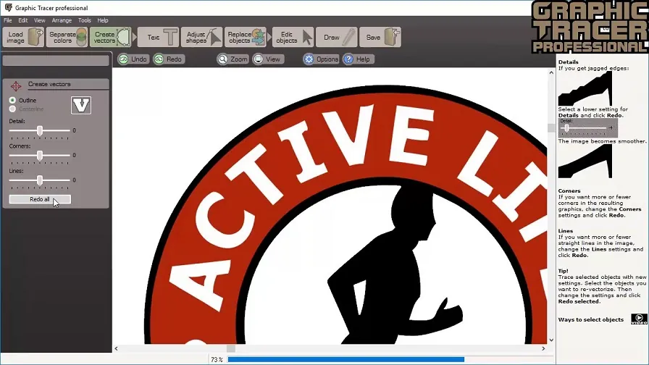Click the Redo all button

point(40,199)
